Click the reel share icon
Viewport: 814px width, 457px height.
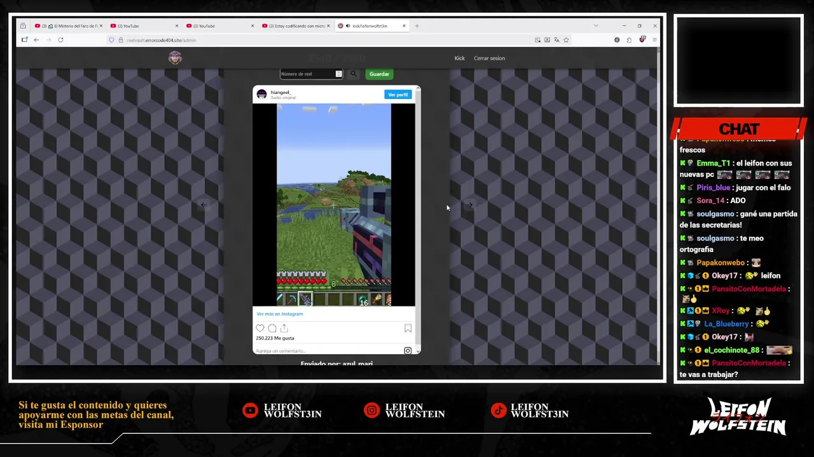[x=284, y=328]
